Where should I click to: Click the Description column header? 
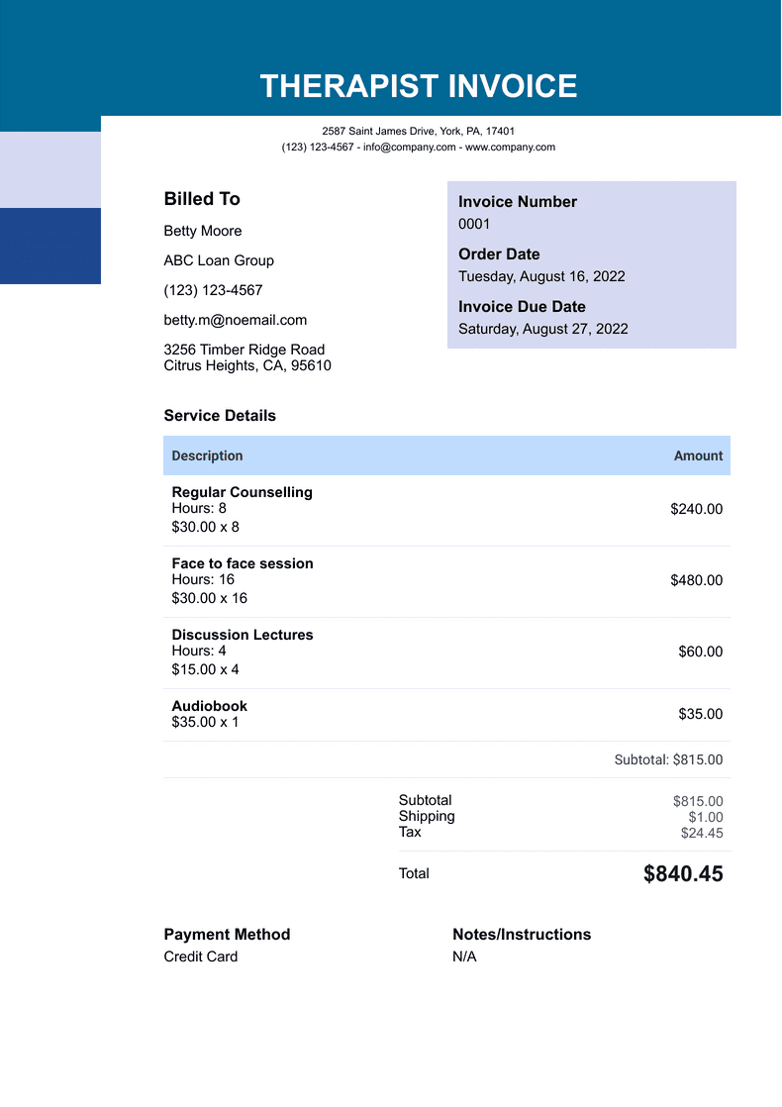click(x=207, y=456)
